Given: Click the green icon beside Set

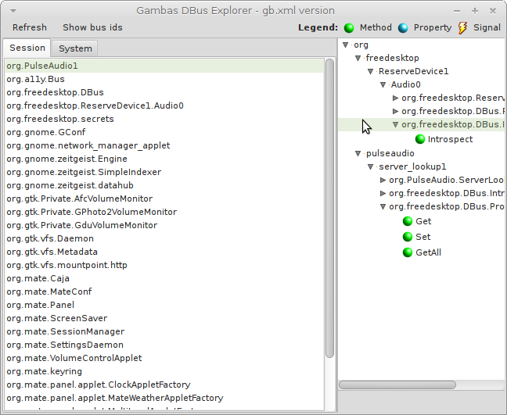Looking at the screenshot, I should coord(408,237).
